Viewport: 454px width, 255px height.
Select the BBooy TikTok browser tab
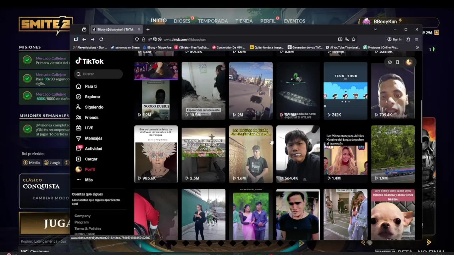(116, 29)
